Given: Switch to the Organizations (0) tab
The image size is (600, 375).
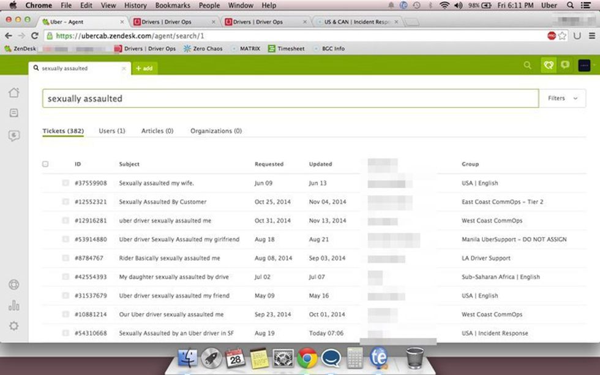Looking at the screenshot, I should [216, 131].
